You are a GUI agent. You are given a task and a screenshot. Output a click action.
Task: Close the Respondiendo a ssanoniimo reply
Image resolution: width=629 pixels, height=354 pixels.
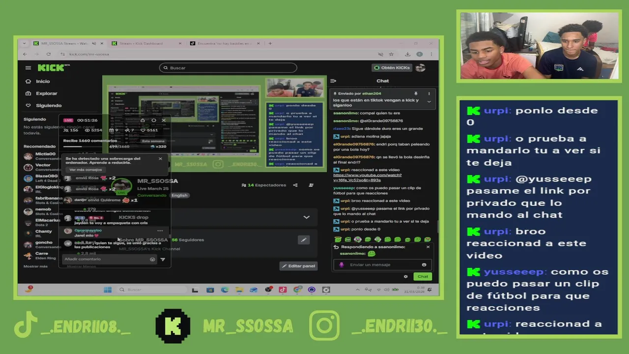click(428, 247)
